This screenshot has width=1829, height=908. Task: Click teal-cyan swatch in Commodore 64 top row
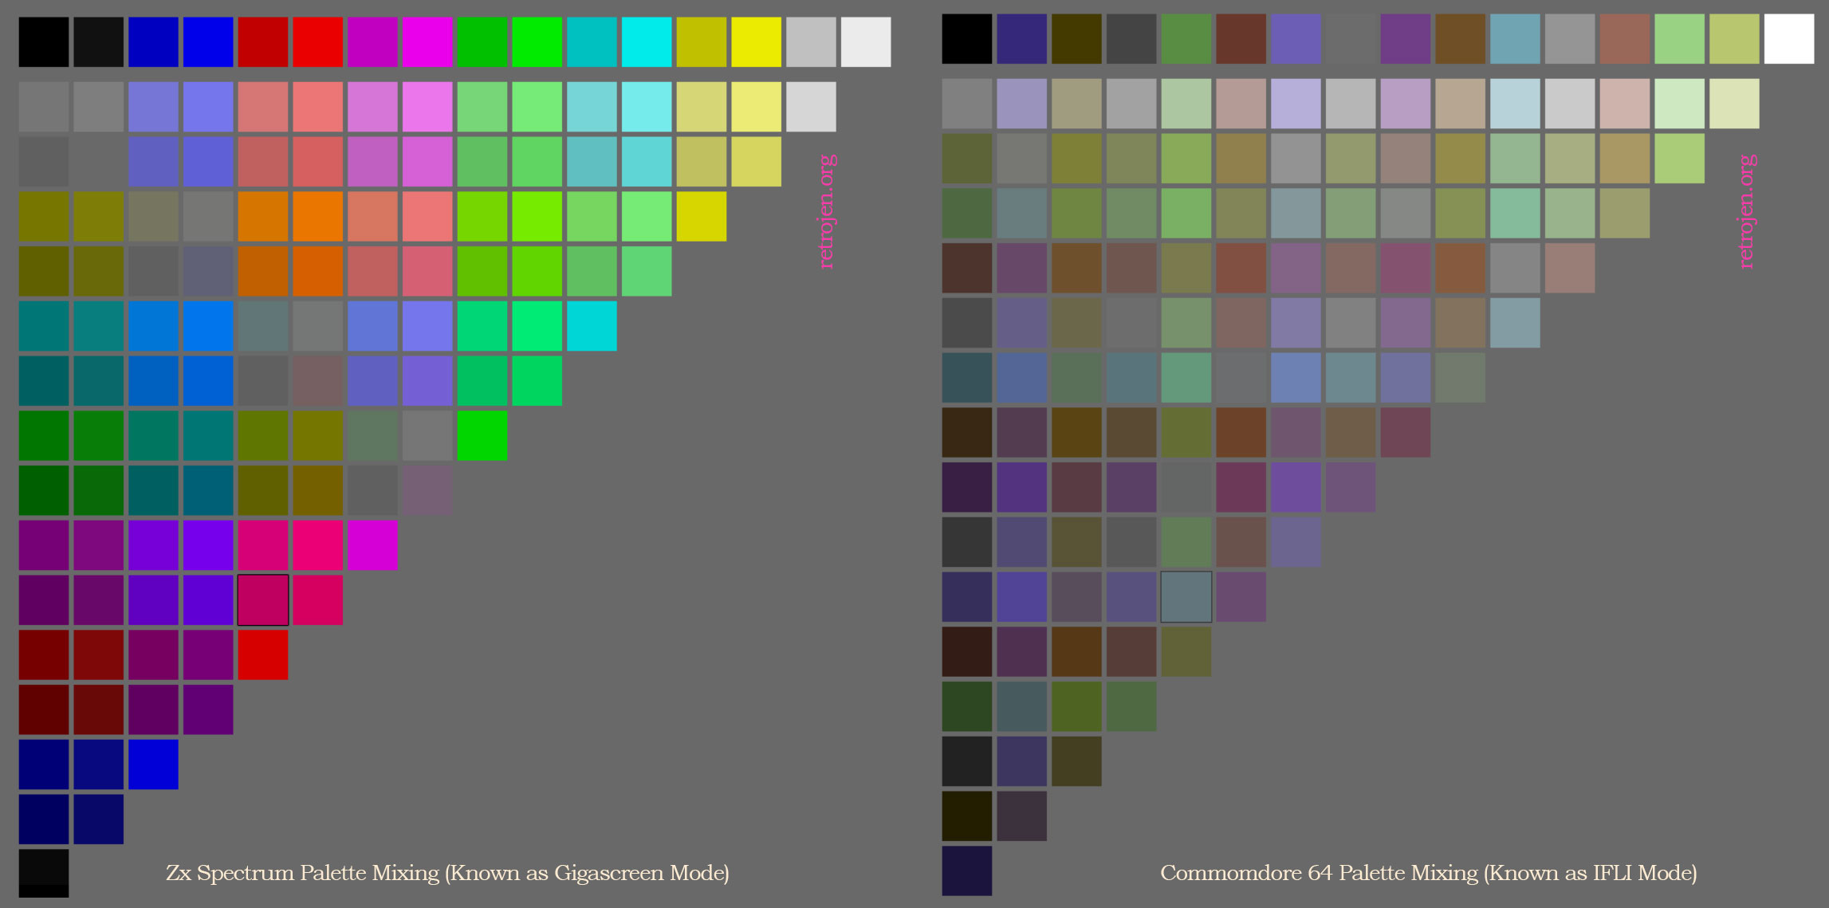[x=1516, y=39]
